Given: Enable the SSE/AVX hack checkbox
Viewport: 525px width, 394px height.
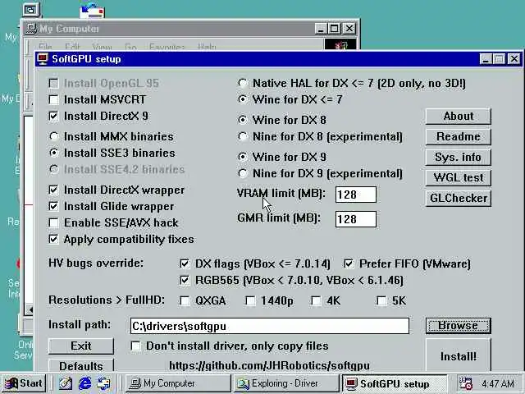Looking at the screenshot, I should [x=53, y=222].
